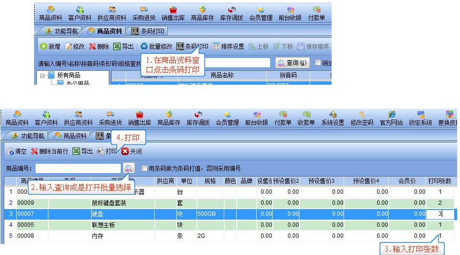Open 客户资料 in the lower window's main toolbar
This screenshot has width=460, height=255.
tap(46, 118)
